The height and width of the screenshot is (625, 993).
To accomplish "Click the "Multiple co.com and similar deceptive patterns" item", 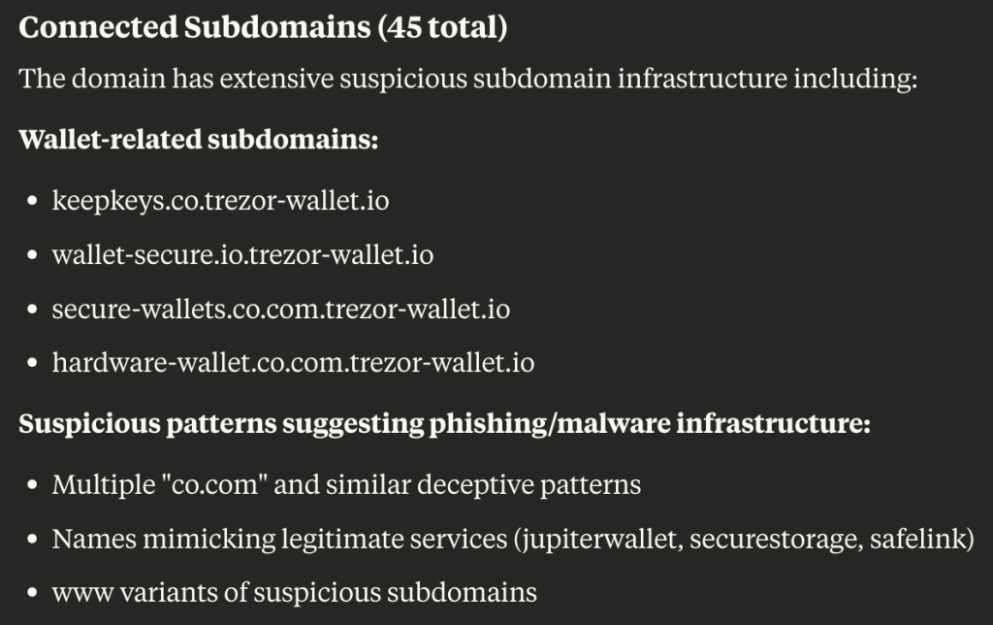I will point(346,483).
